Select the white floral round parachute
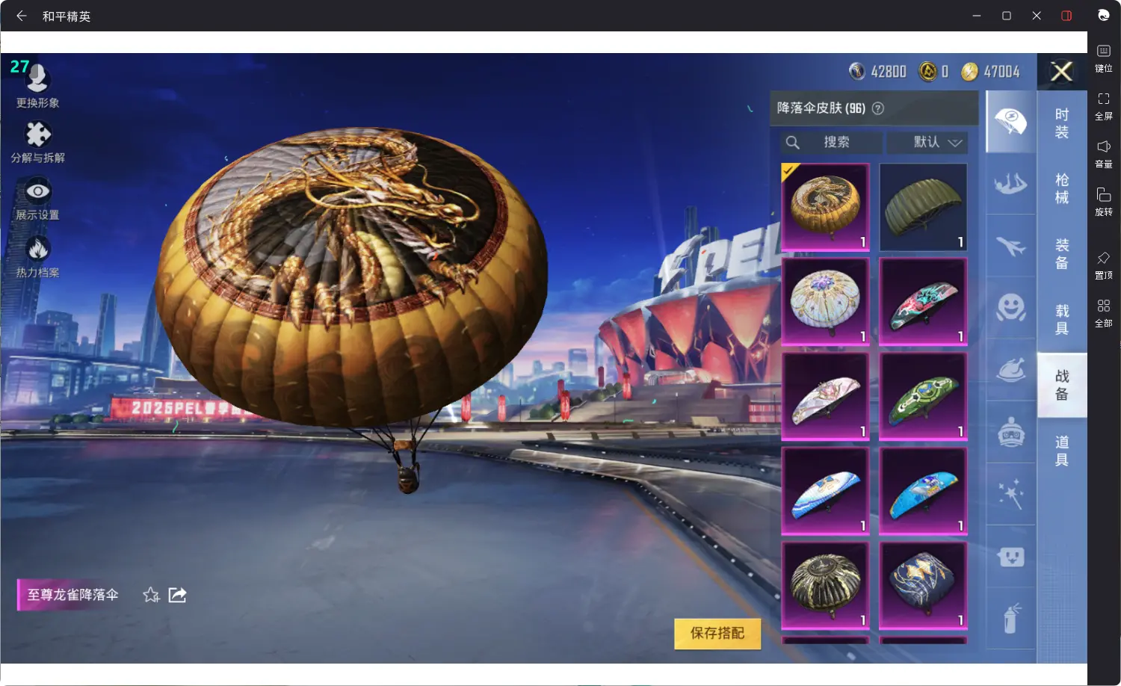The height and width of the screenshot is (686, 1121). [826, 302]
